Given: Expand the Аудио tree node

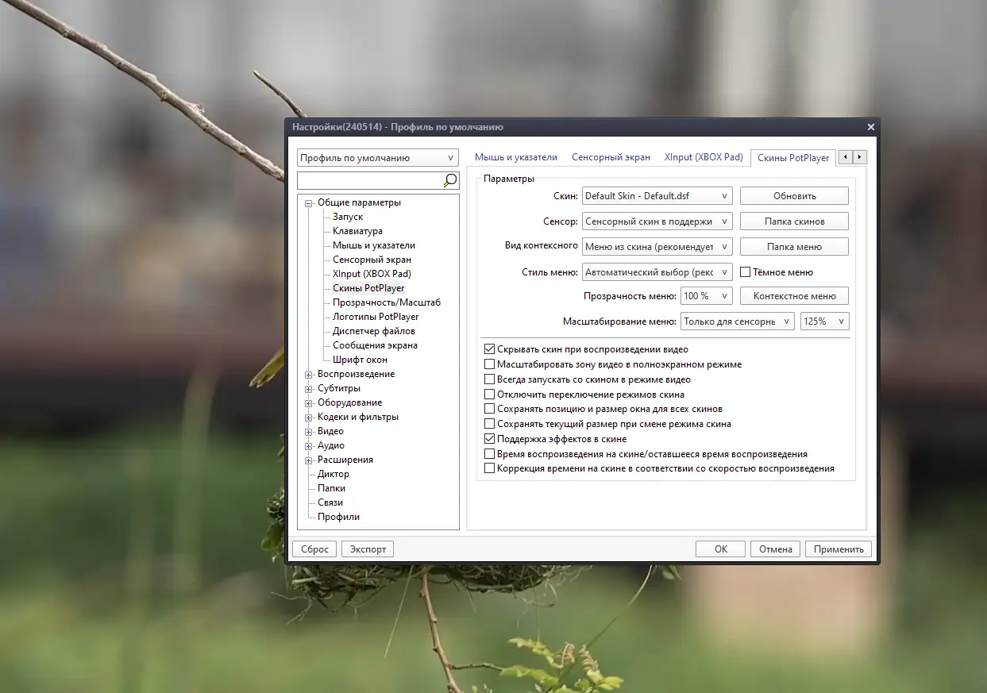Looking at the screenshot, I should click(x=309, y=445).
